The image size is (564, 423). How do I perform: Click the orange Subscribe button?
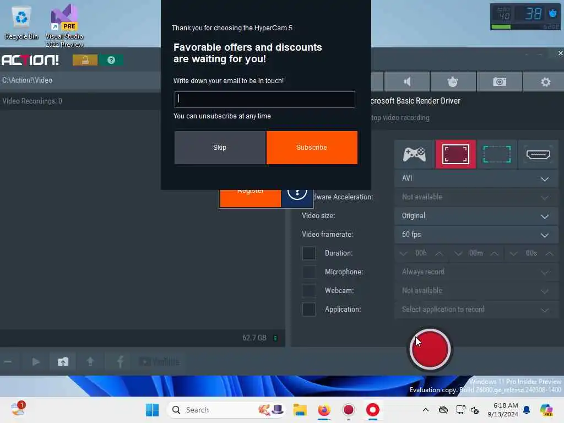pos(312,148)
